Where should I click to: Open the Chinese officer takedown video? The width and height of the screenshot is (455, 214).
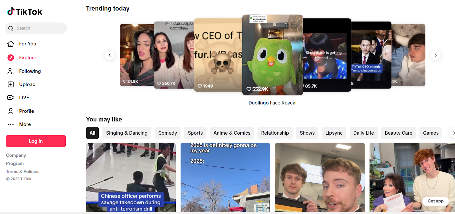(x=131, y=177)
